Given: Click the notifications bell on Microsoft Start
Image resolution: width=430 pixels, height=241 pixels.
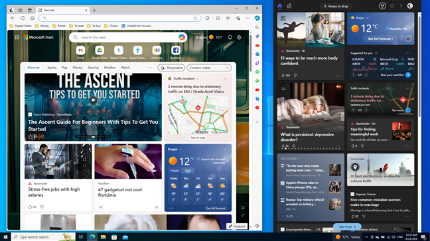Looking at the screenshot, I should (x=230, y=37).
